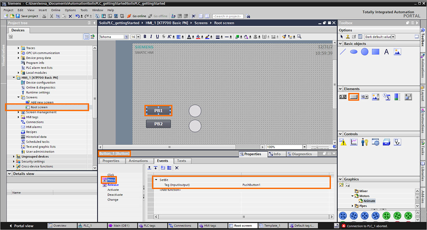Screen dimensions: 427x230
Task: Select the Graphic I/O field element
Action: pos(375,97)
